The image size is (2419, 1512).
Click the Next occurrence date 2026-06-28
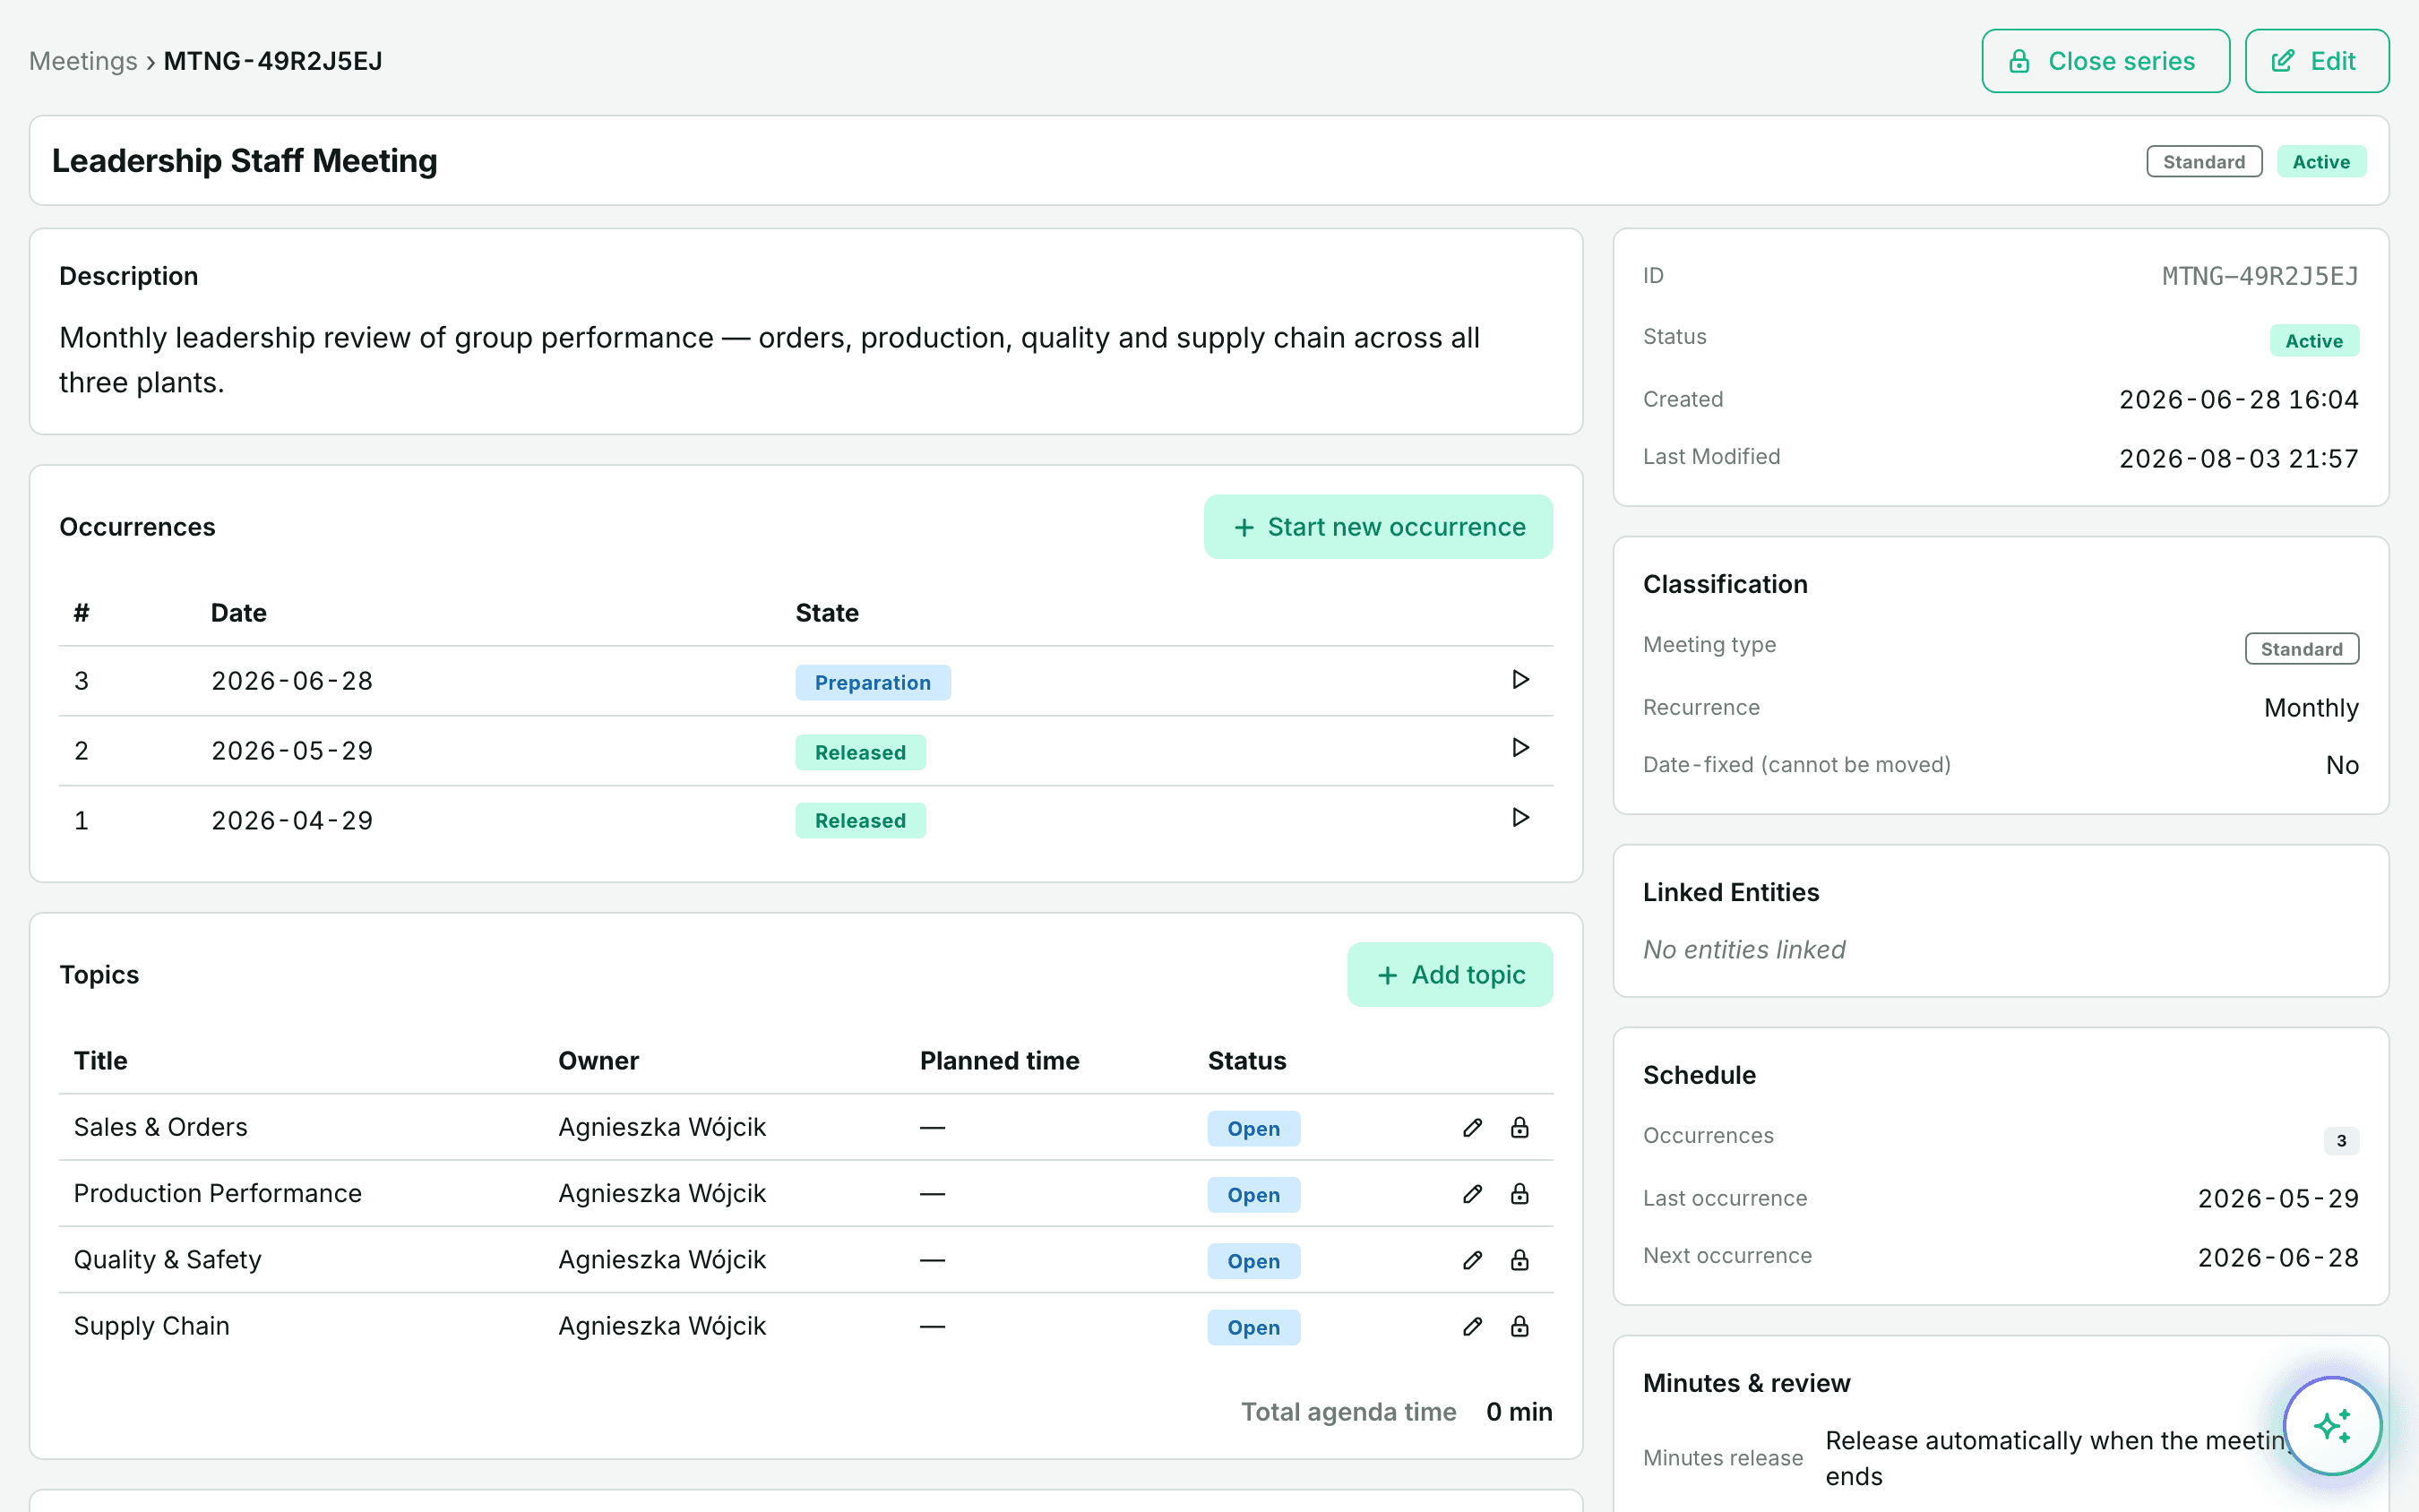[2278, 1258]
